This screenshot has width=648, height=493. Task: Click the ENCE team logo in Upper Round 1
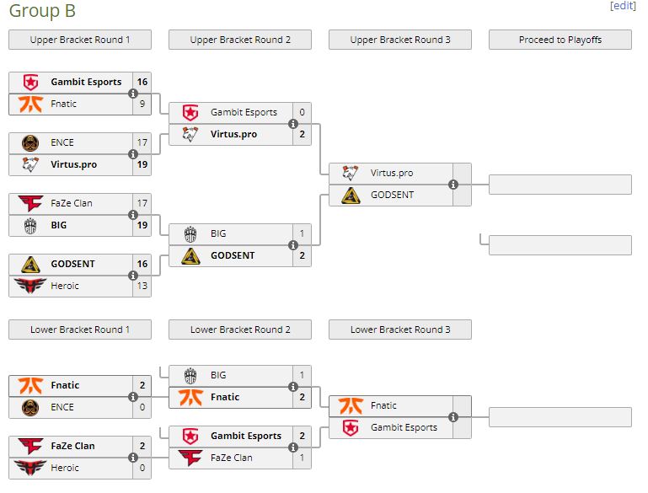[x=30, y=143]
